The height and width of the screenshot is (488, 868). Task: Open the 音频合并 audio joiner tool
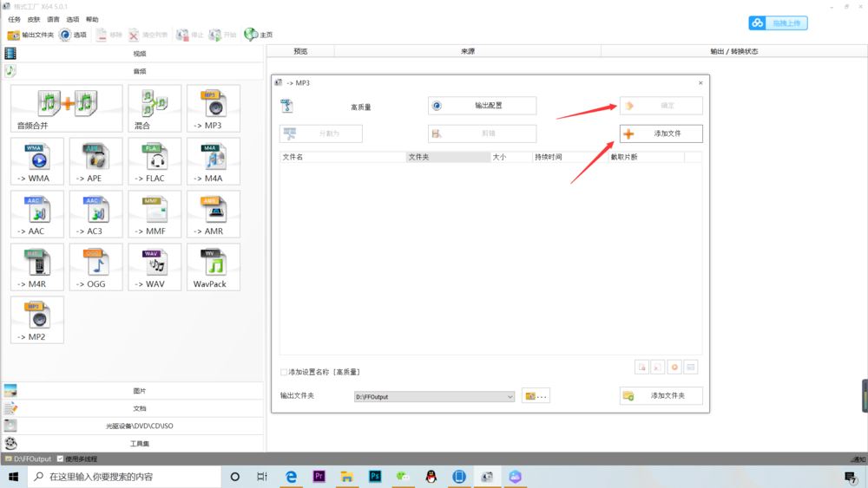click(67, 108)
